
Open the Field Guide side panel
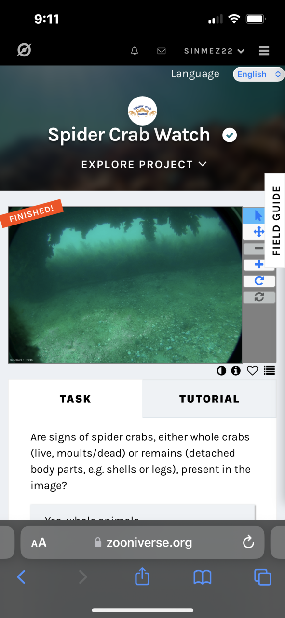(275, 220)
